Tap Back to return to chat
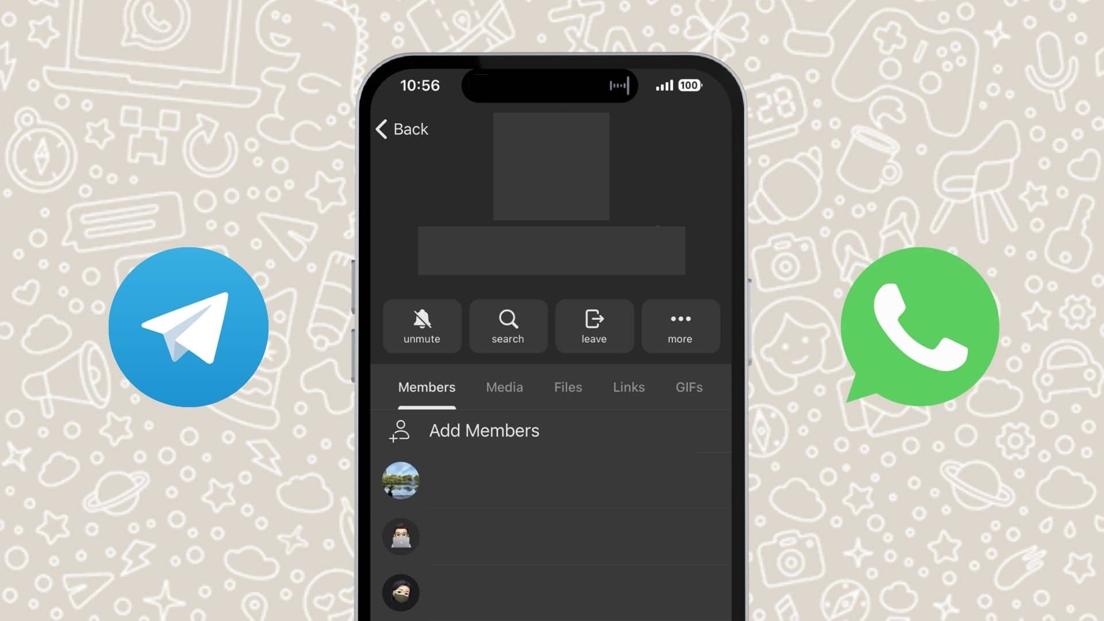Screen dimensions: 1104x621 [x=401, y=129]
